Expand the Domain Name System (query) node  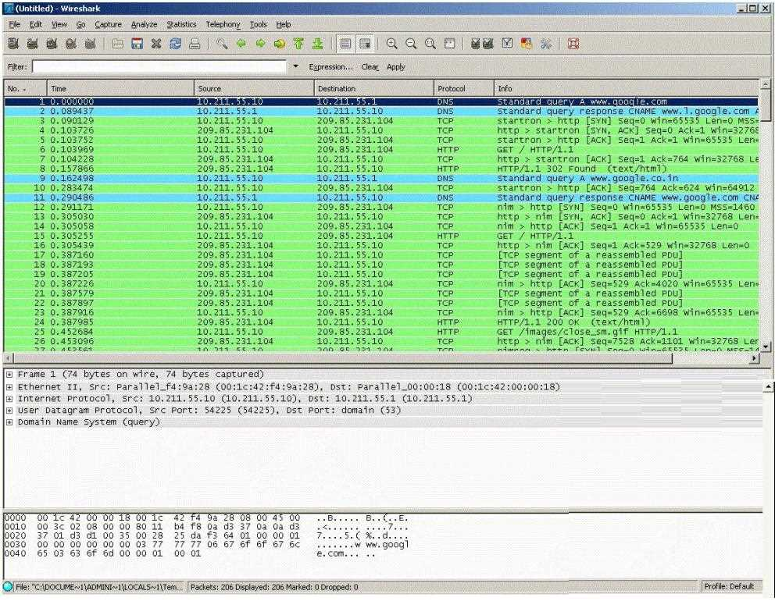8,422
